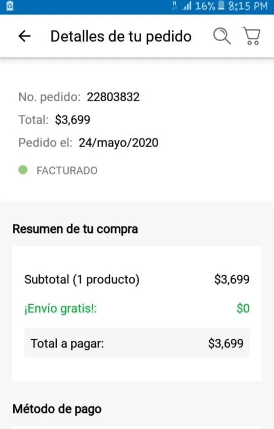Tap the $0 shipping cost
Viewport: 274px width, 429px height.
[x=243, y=309]
